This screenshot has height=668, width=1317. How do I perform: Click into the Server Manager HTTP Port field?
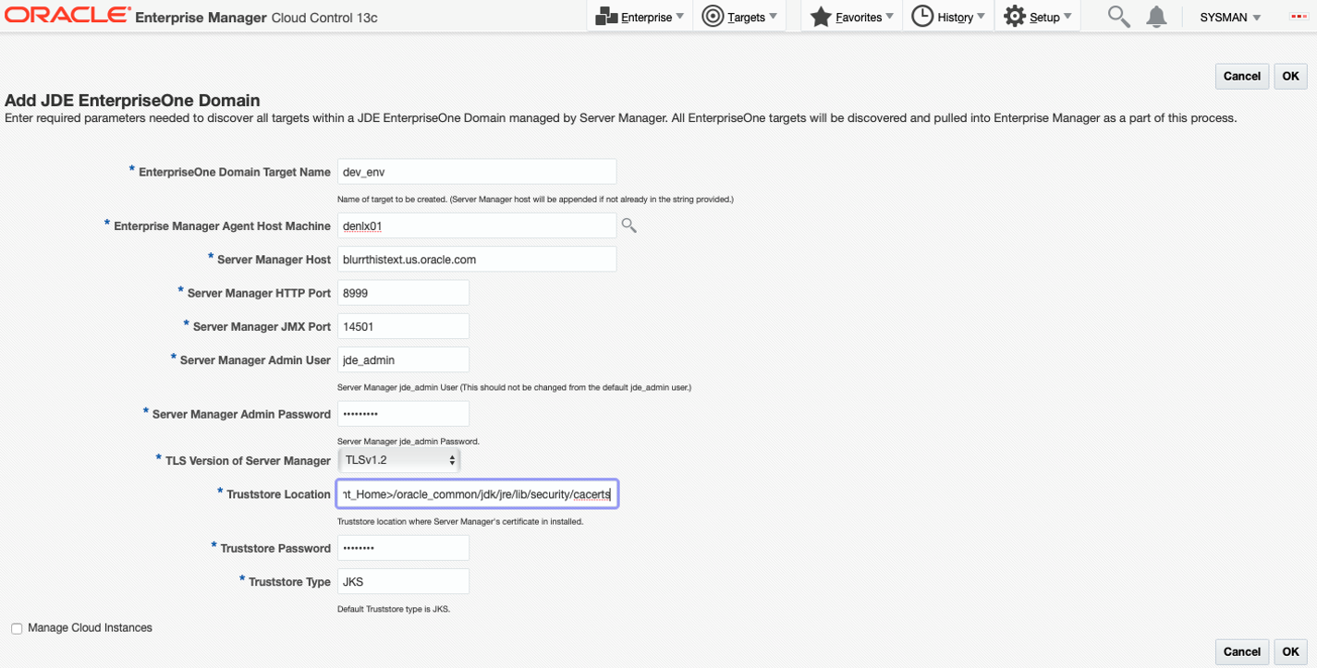pyautogui.click(x=403, y=293)
